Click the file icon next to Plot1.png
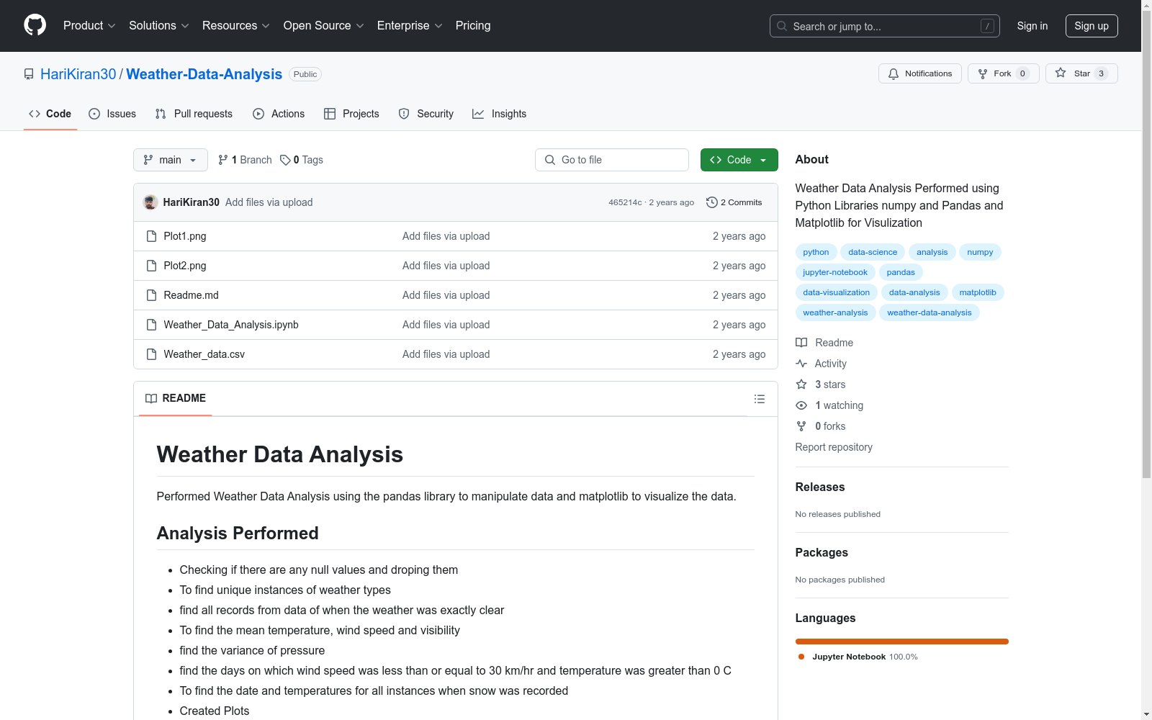 tap(151, 236)
